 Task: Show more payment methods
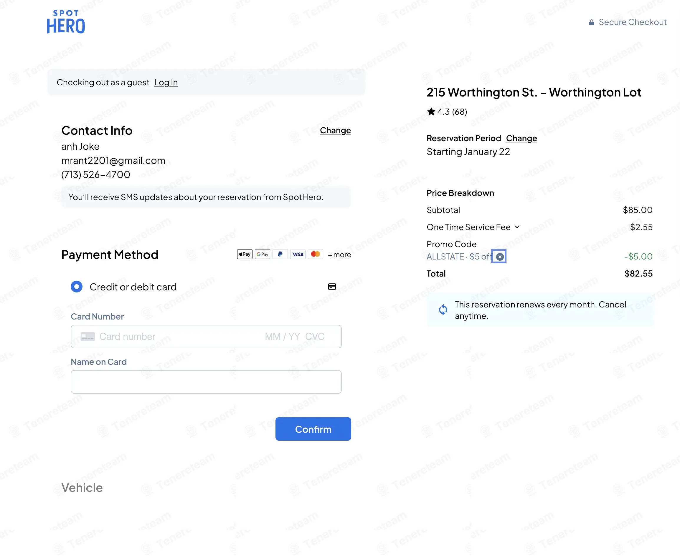point(339,255)
